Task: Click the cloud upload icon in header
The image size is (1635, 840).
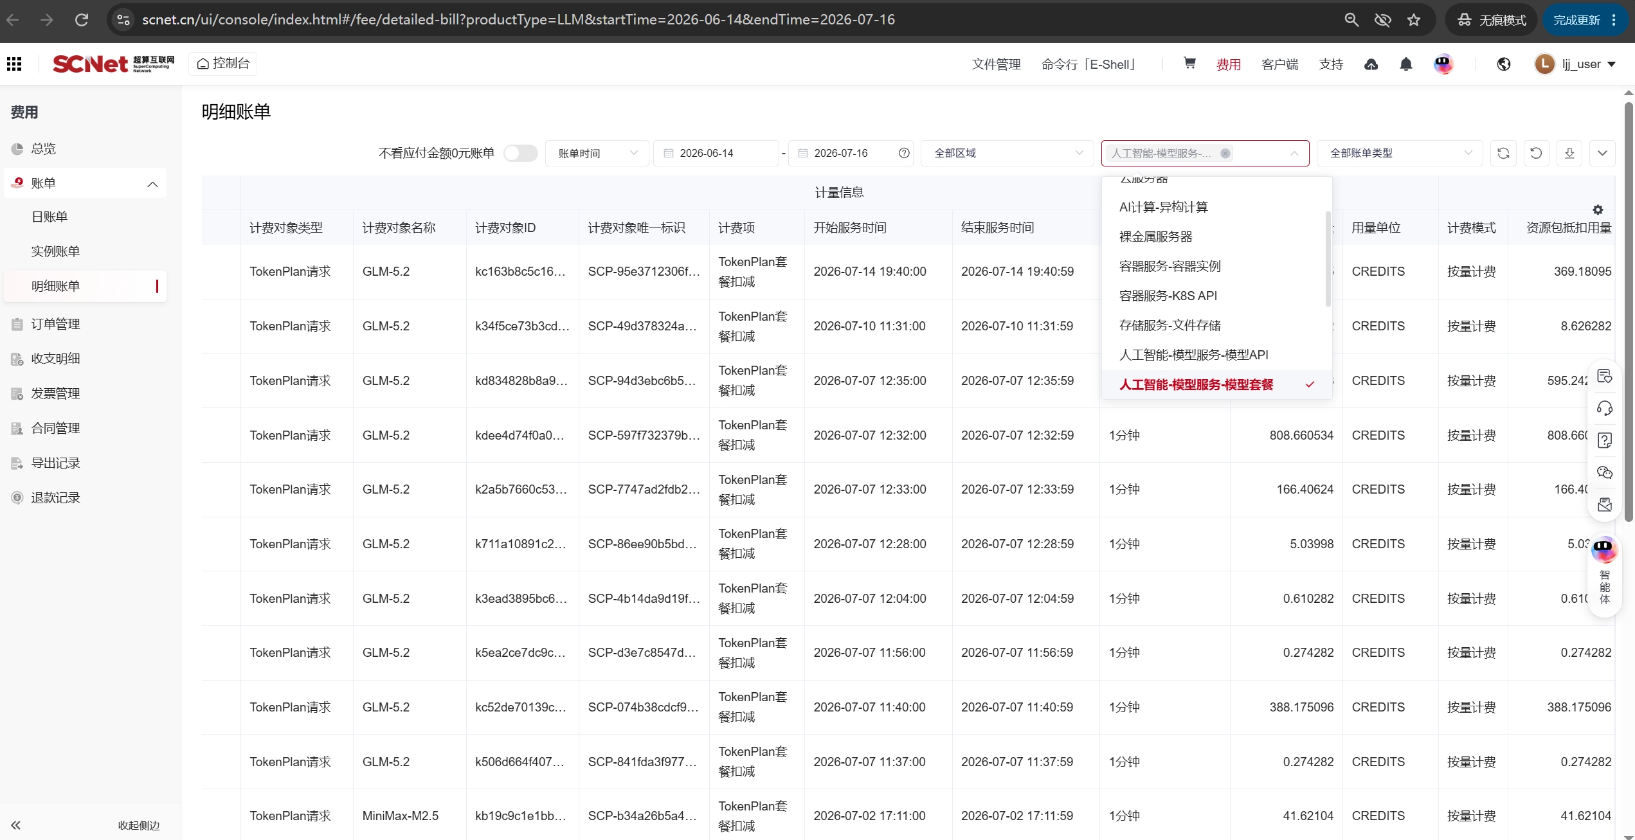Action: pos(1371,64)
